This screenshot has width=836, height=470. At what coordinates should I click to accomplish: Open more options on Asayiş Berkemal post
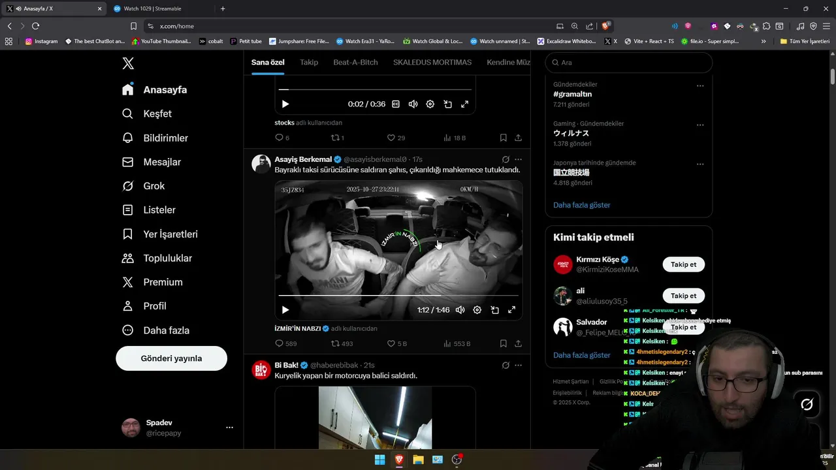(518, 159)
